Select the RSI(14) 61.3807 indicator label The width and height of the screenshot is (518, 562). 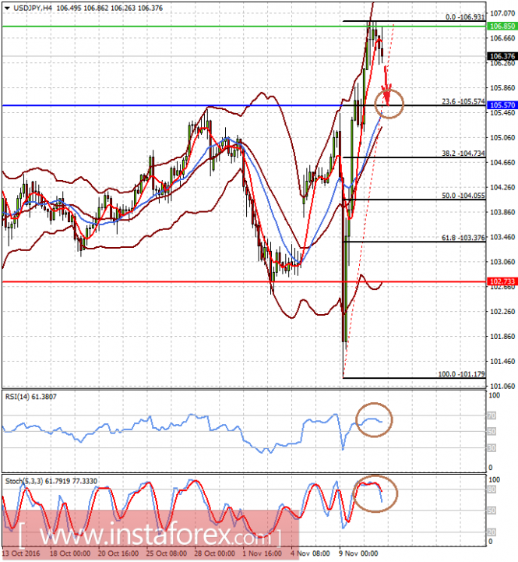tap(31, 397)
